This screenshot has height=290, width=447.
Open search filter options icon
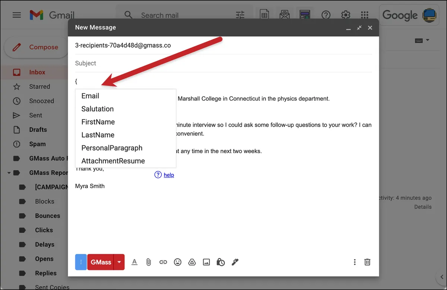point(240,15)
